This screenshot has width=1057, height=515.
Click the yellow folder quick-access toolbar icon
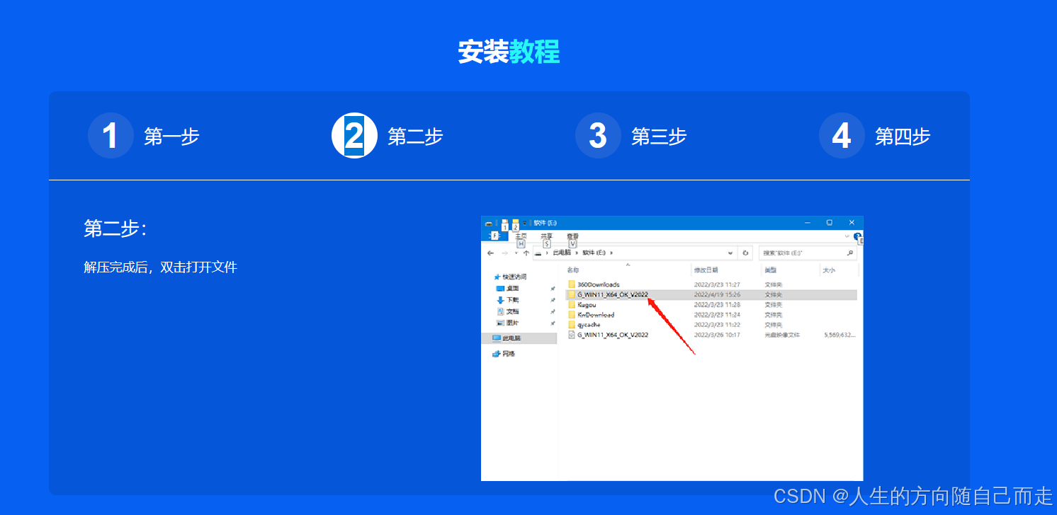tap(516, 223)
